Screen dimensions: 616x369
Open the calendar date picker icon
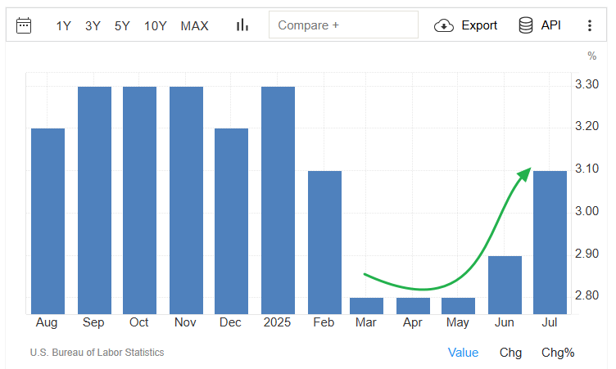(24, 25)
